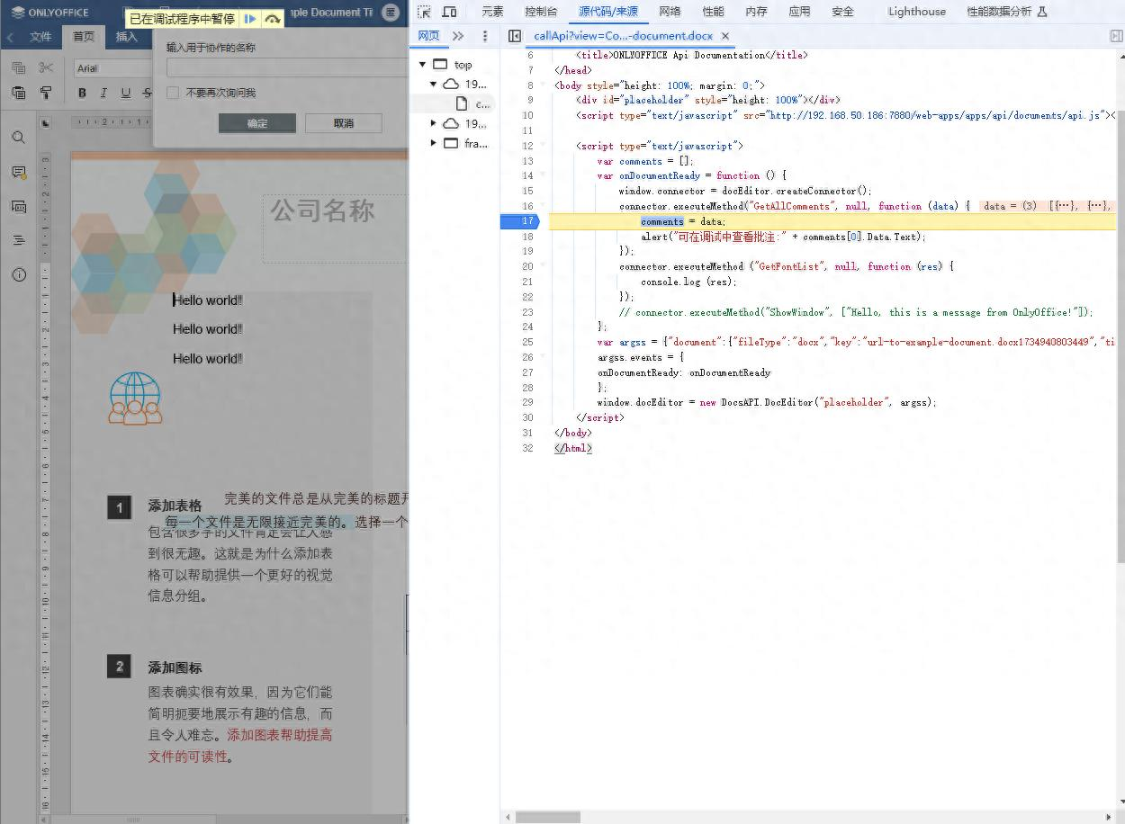
Task: Open the three-dot menu in Sources navigator
Action: (x=485, y=36)
